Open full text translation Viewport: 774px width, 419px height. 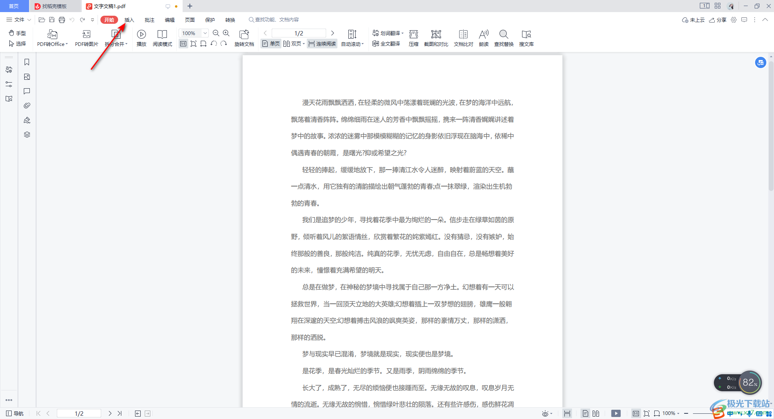coord(386,44)
